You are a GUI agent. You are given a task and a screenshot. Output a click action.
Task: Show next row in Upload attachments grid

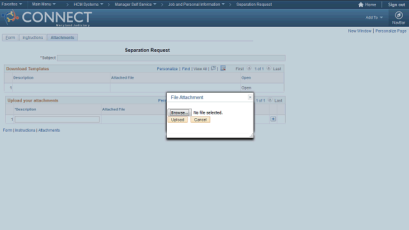click(270, 100)
